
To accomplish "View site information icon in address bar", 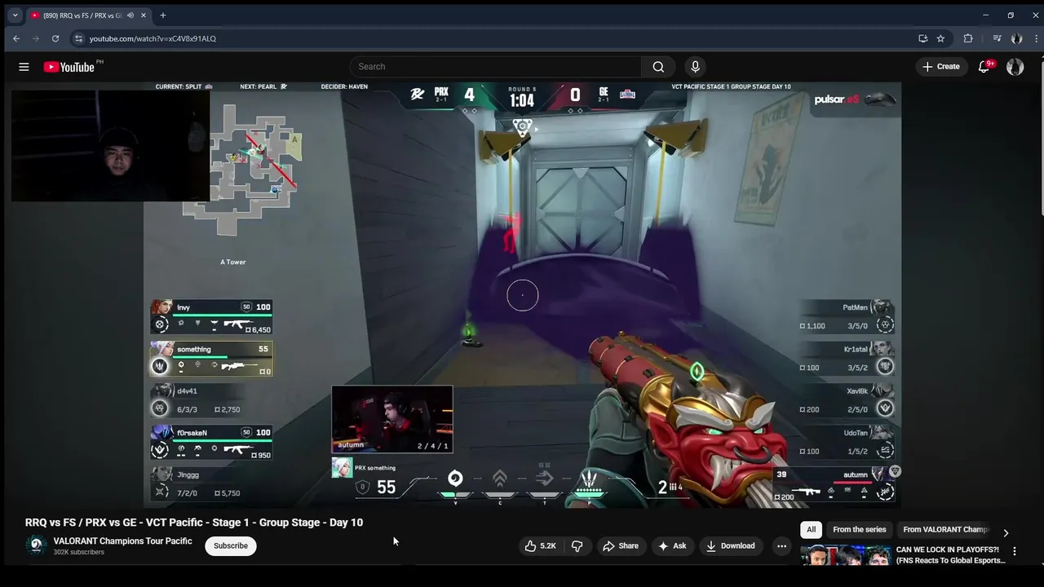I will pyautogui.click(x=78, y=38).
